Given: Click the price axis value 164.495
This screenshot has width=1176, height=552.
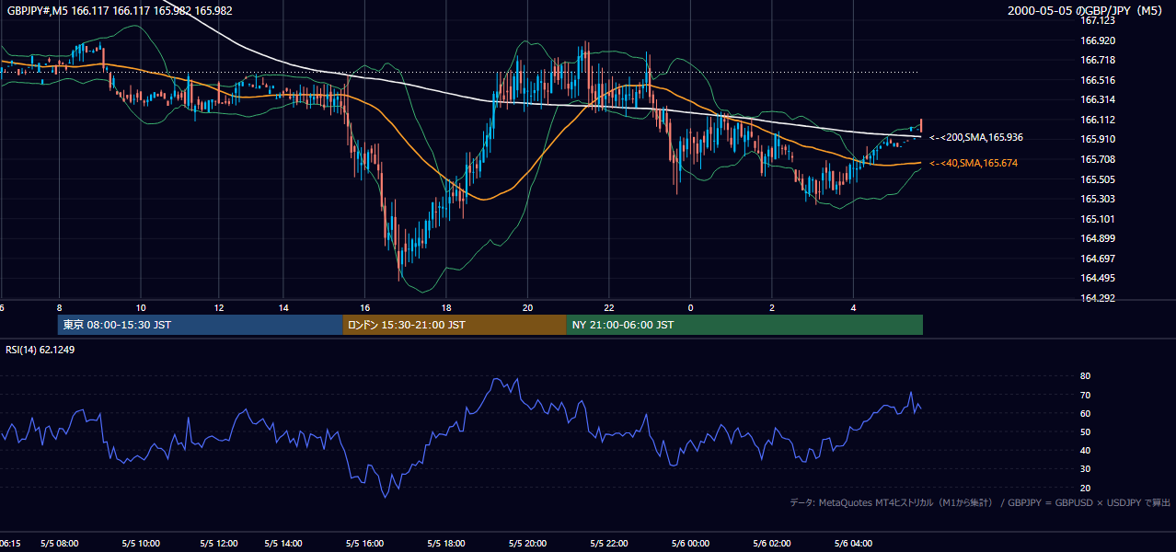Looking at the screenshot, I should click(1098, 278).
